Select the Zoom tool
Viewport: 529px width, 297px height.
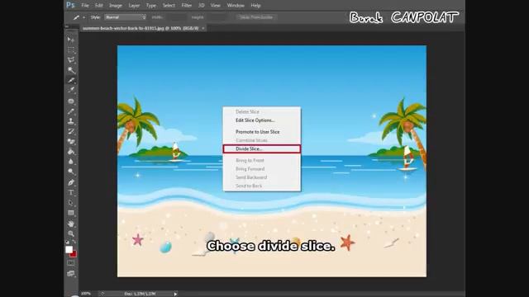pos(71,233)
